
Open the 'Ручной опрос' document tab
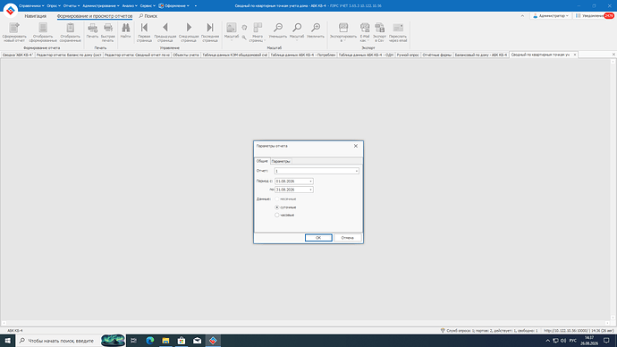pos(408,55)
